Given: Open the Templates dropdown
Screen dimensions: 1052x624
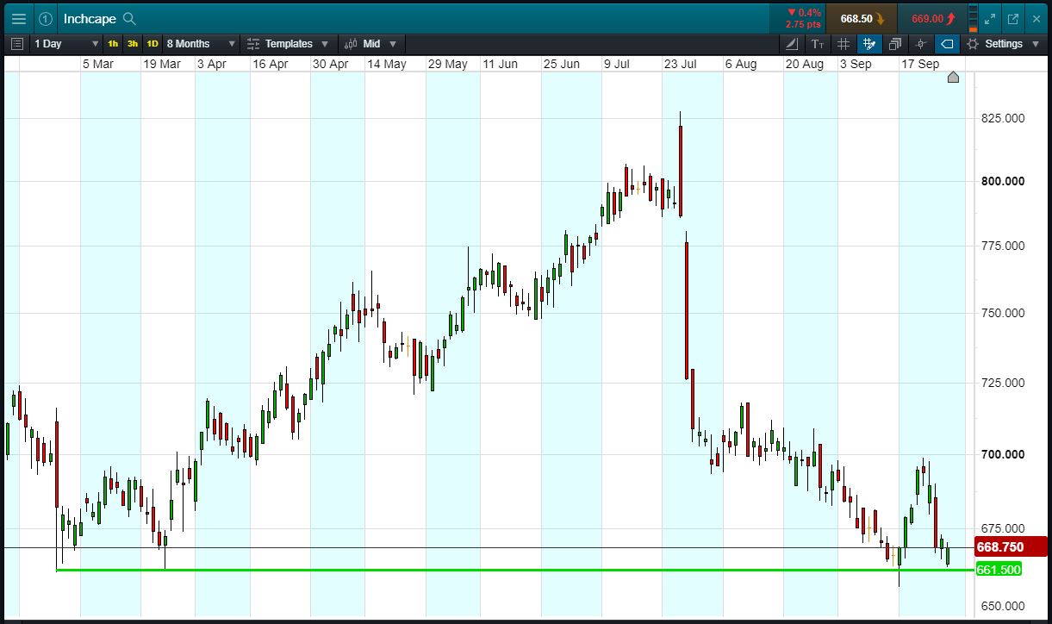Looking at the screenshot, I should pos(289,44).
